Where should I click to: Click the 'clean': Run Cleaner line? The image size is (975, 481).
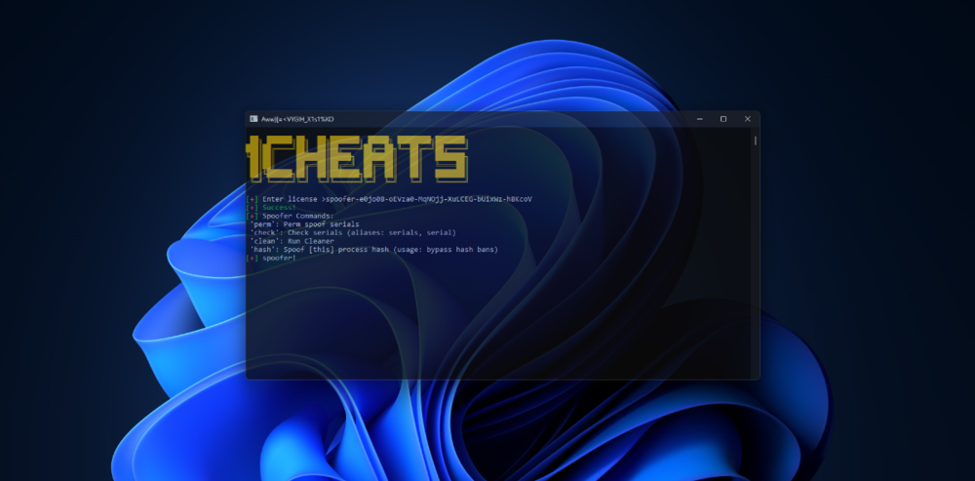pos(292,241)
